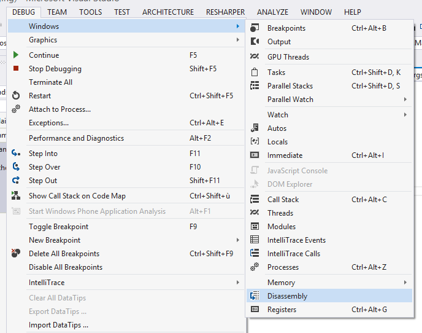Click the Breakpoints window icon

255,28
